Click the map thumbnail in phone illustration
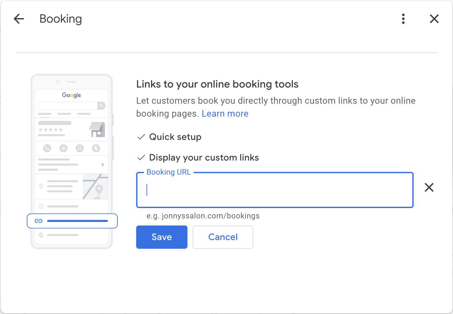The image size is (453, 314). coord(96,186)
